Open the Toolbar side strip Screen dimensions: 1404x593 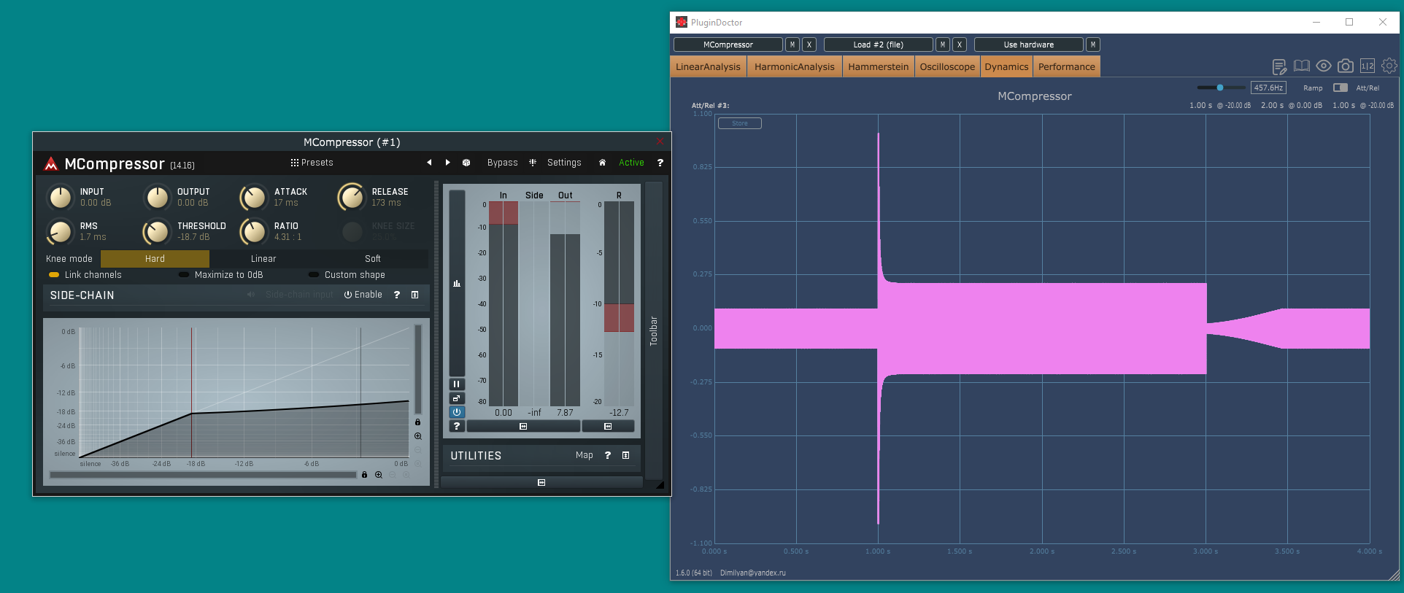(654, 330)
